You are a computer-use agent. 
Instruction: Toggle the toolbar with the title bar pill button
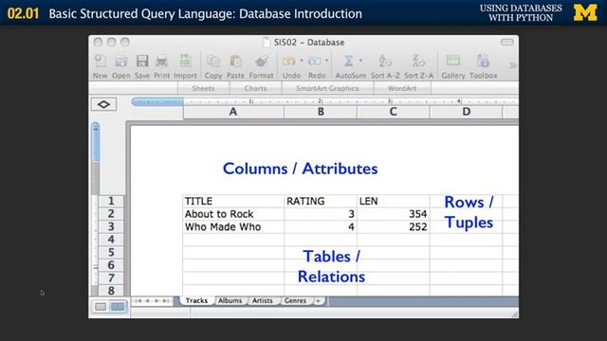click(x=506, y=42)
